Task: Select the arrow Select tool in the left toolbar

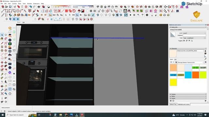Action: (x=2, y=35)
